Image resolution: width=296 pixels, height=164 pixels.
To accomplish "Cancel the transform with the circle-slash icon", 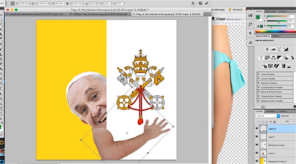I will (200, 3).
